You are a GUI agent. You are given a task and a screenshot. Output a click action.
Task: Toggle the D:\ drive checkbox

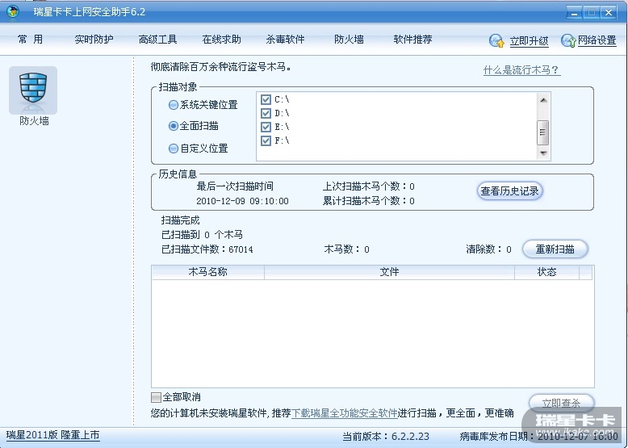(x=266, y=113)
